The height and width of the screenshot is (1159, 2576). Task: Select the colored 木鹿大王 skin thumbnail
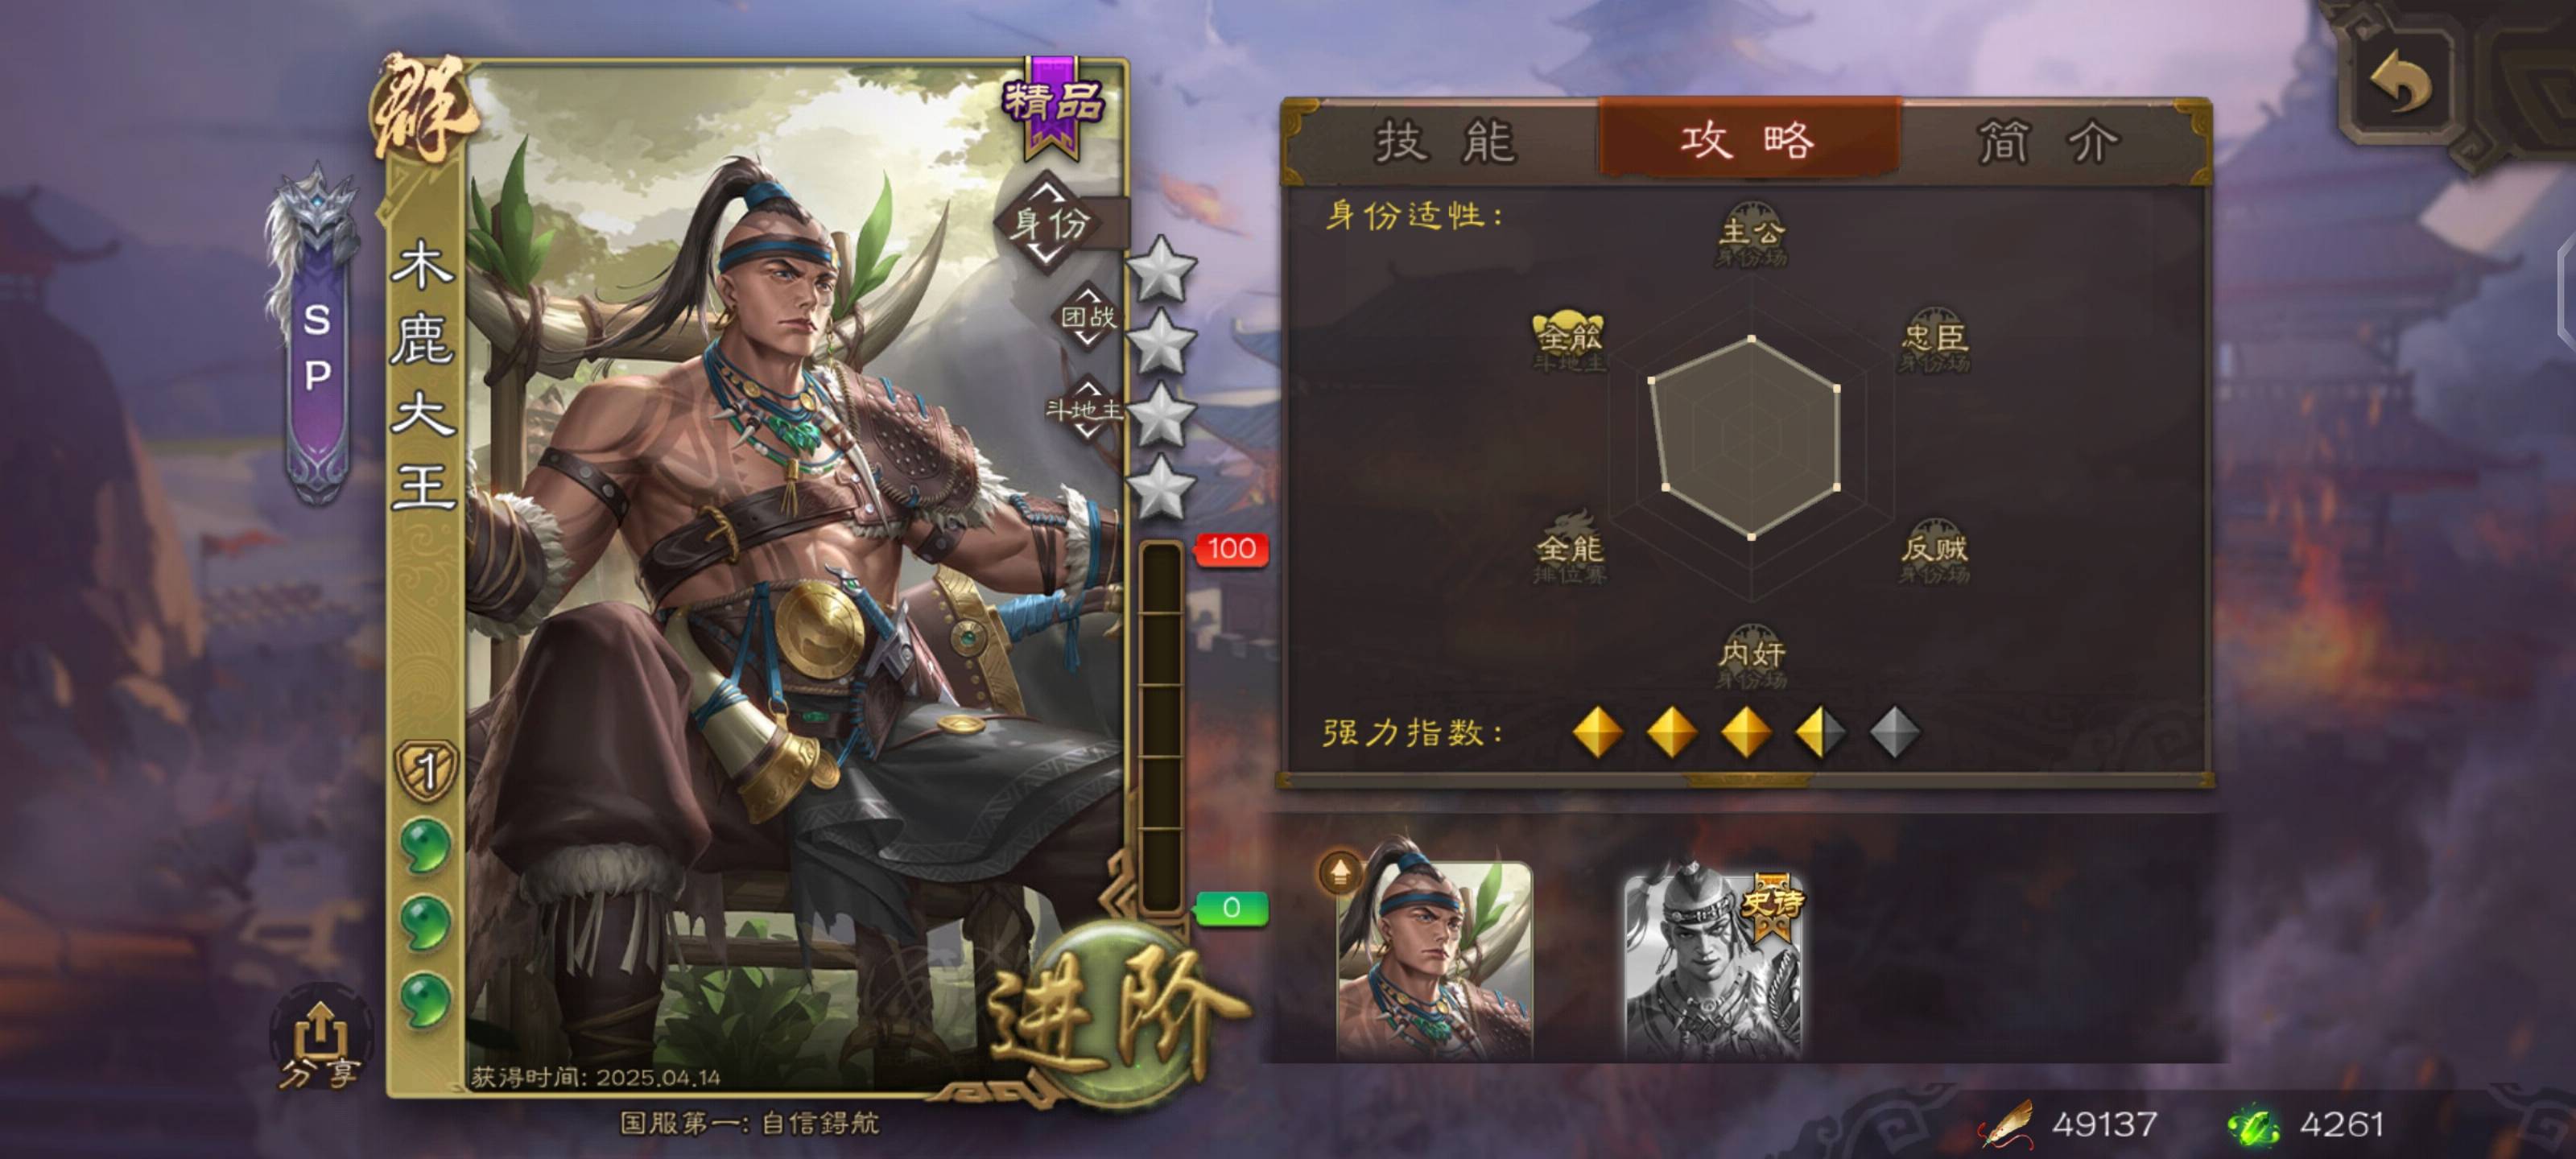click(1434, 957)
